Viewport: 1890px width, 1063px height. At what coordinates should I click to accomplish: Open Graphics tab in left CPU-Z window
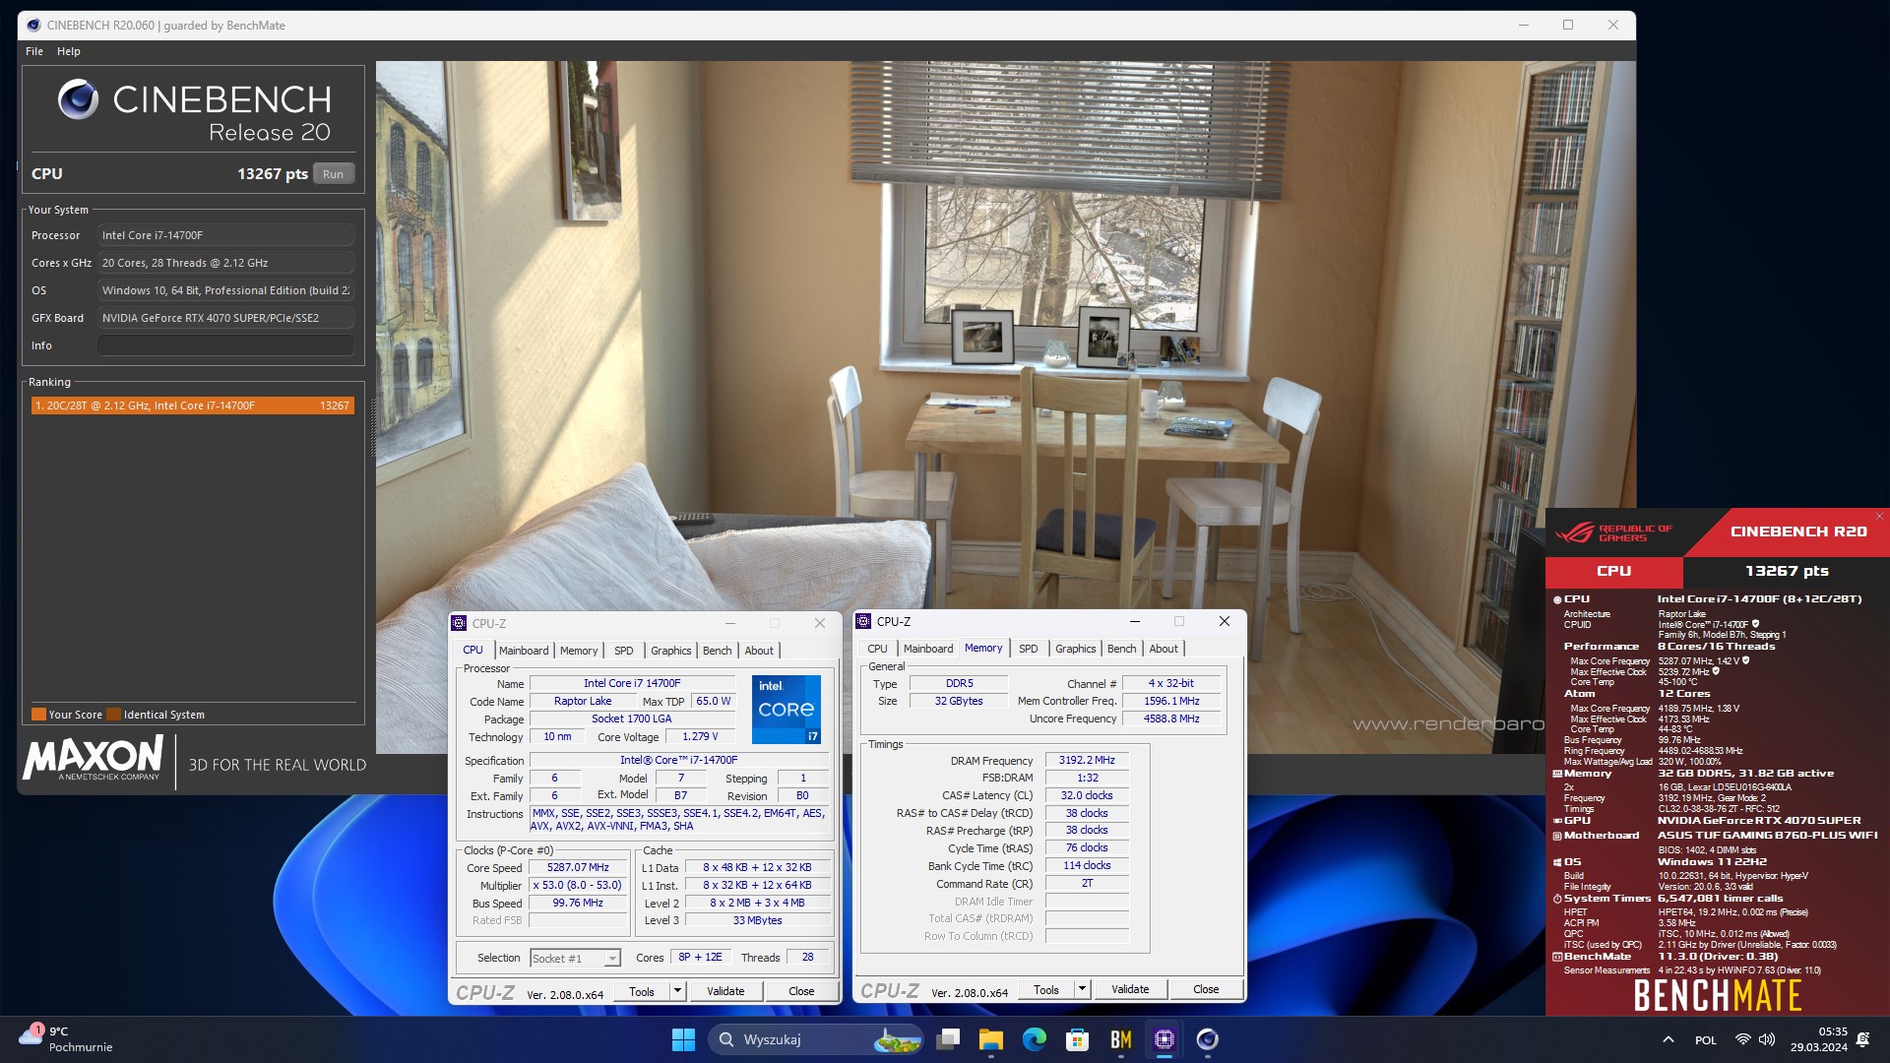pyautogui.click(x=671, y=651)
